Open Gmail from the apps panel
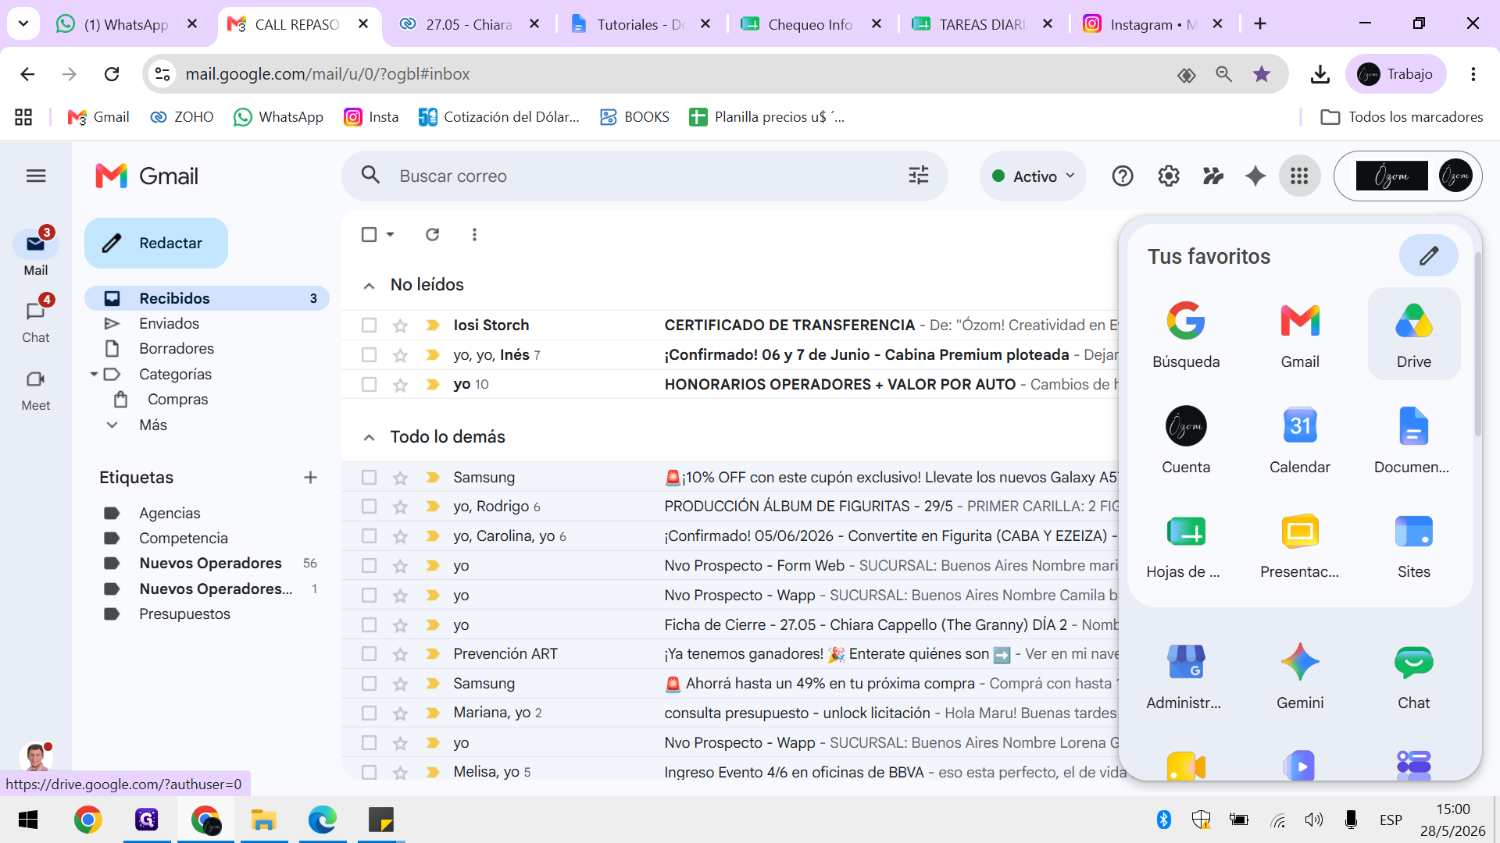 (x=1299, y=334)
